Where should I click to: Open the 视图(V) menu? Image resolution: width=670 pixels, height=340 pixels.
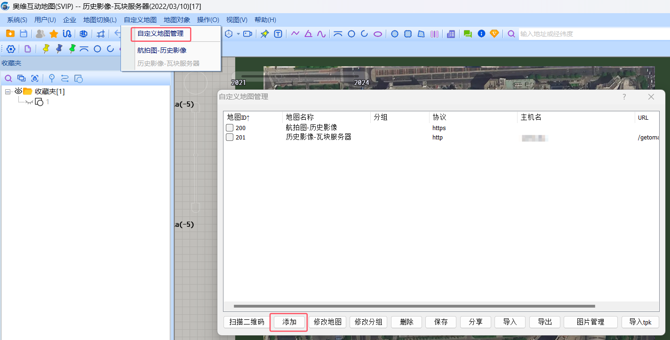tap(237, 20)
